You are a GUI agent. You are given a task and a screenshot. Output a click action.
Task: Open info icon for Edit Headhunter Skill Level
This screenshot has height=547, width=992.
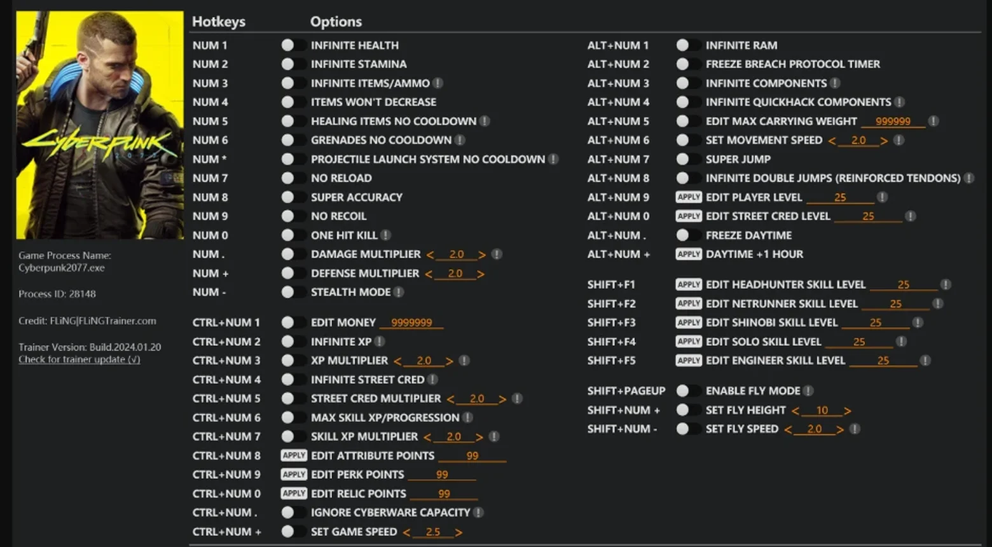click(x=946, y=285)
